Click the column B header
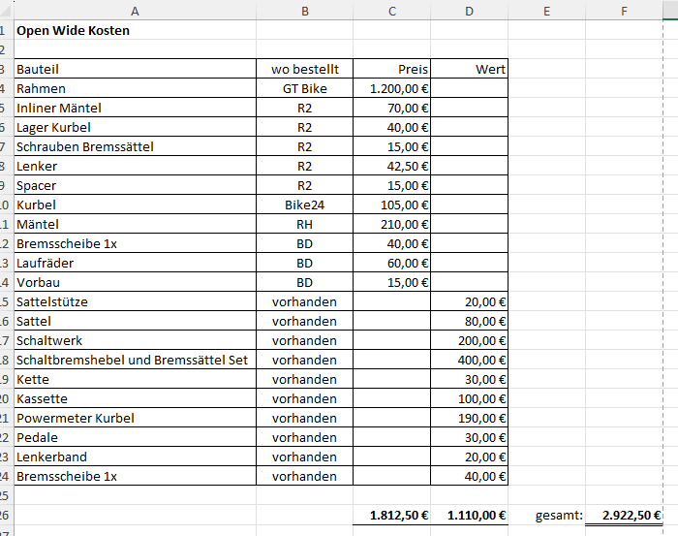678x536 pixels. (x=304, y=11)
